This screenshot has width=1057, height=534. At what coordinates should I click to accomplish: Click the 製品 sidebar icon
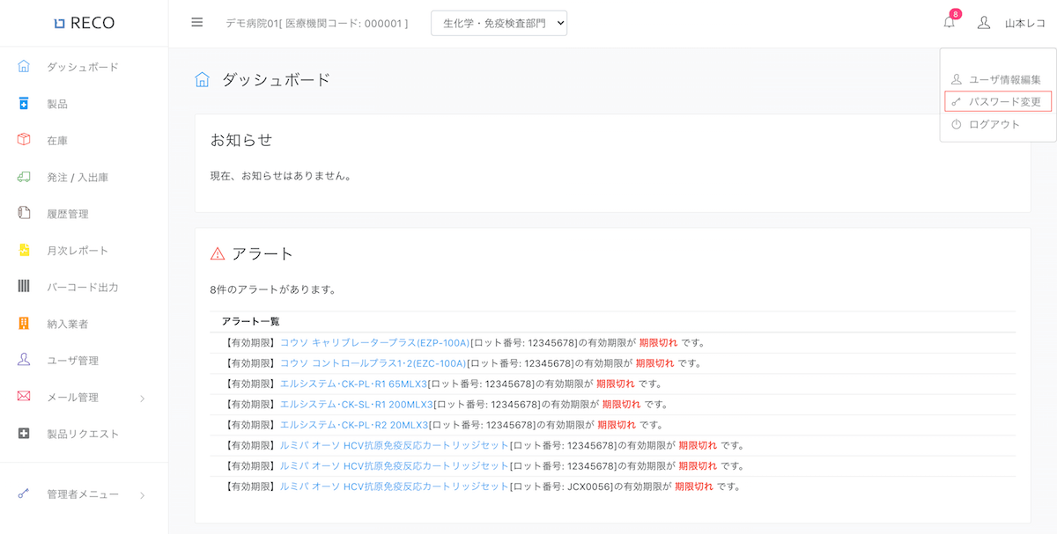click(24, 104)
